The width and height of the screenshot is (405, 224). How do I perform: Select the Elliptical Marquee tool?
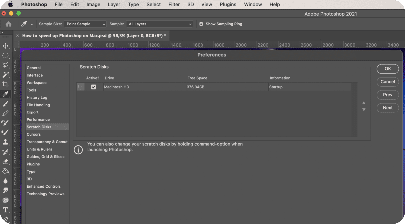click(5, 55)
